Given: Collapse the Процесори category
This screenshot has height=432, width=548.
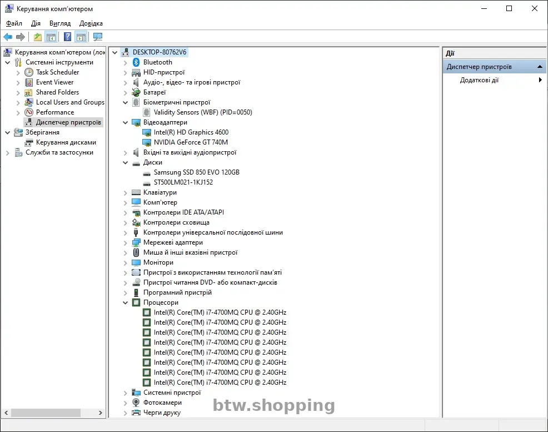Looking at the screenshot, I should pos(126,303).
